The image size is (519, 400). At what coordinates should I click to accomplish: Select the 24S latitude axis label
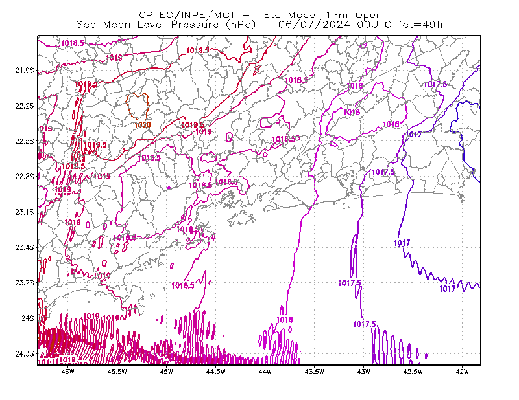[28, 318]
